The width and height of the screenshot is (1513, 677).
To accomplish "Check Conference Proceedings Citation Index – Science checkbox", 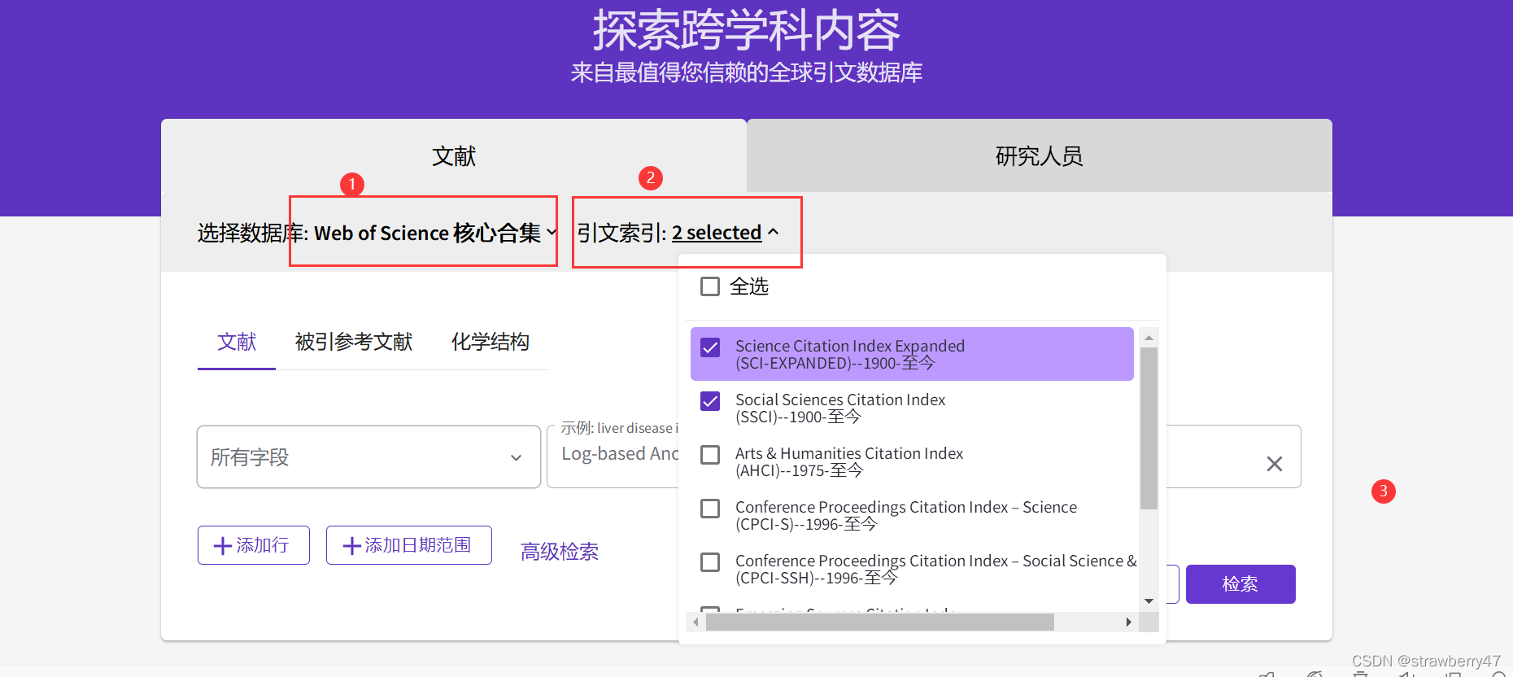I will point(710,509).
